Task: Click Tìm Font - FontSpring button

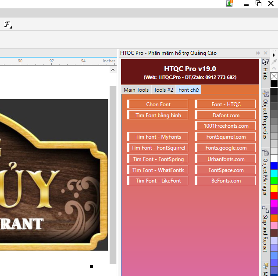Action: tap(157, 159)
